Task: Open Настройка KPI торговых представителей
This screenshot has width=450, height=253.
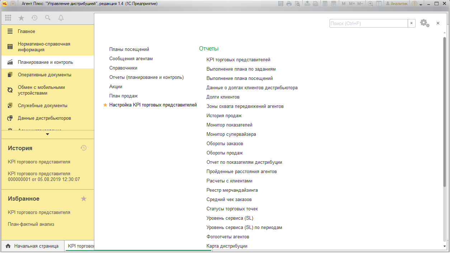Action: (153, 105)
